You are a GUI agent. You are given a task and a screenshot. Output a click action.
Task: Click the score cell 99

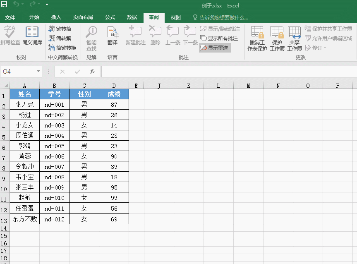coord(114,197)
